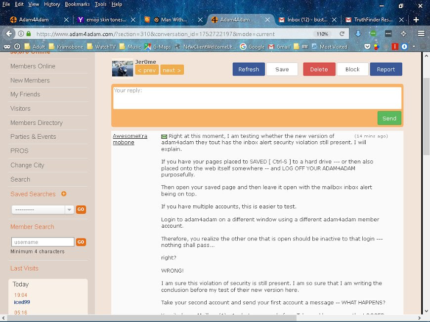Image resolution: width=430 pixels, height=322 pixels.
Task: Open the Google bookmark
Action: click(x=252, y=46)
